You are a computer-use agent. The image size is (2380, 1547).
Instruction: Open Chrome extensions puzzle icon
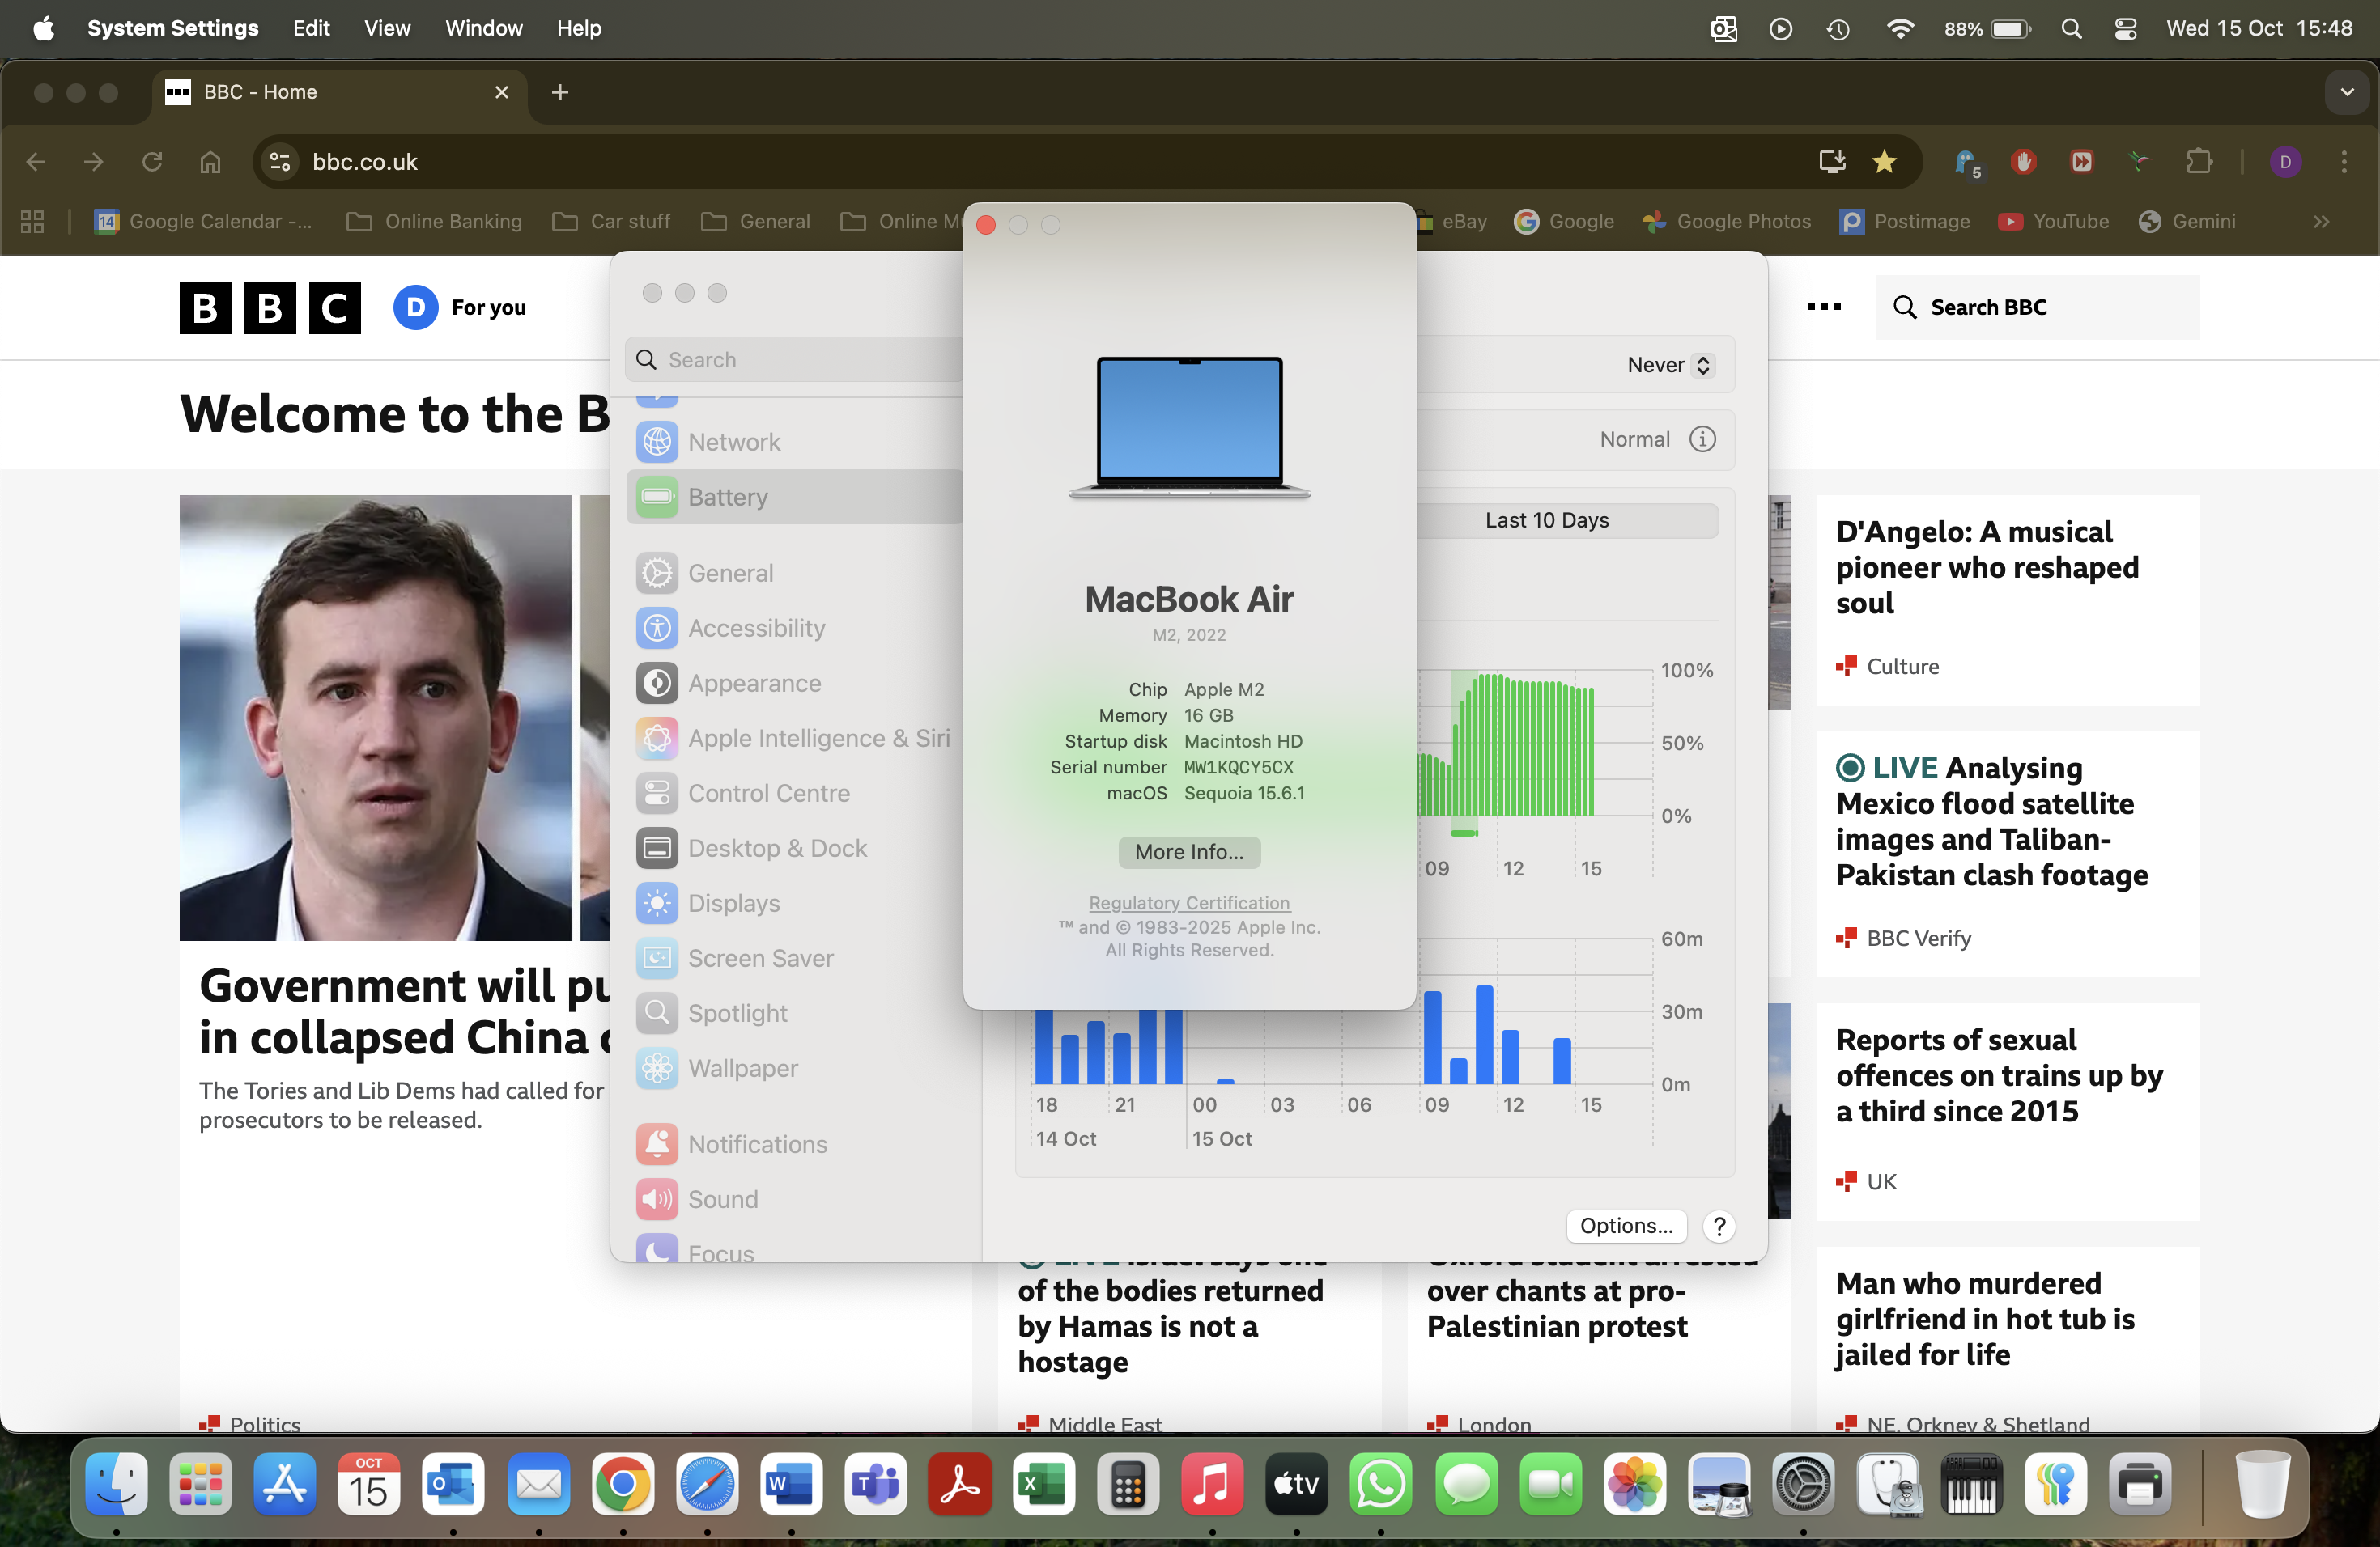pos(2199,162)
